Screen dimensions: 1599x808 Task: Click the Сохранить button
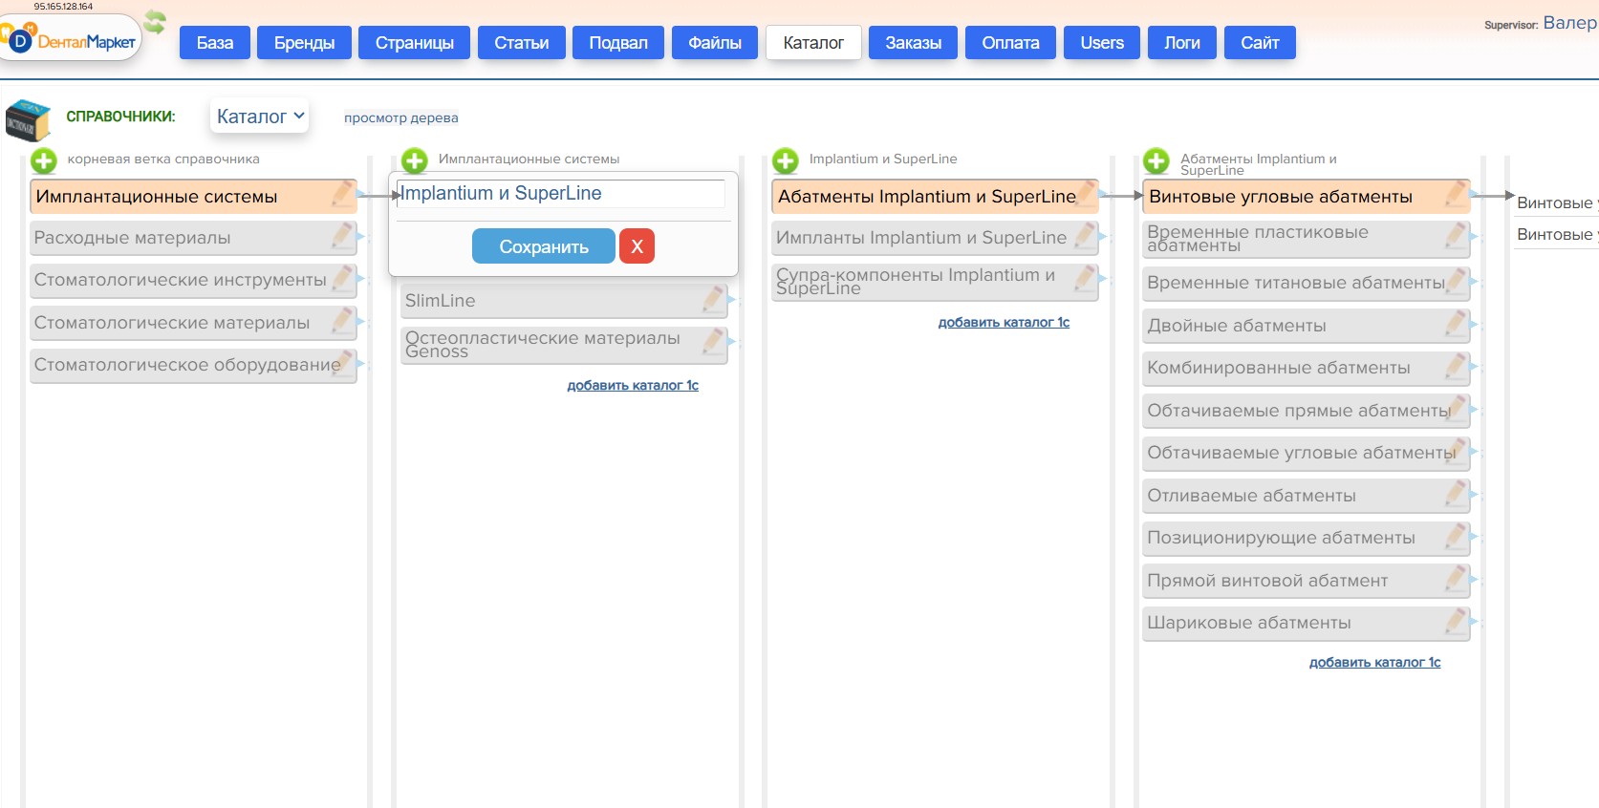coord(544,246)
